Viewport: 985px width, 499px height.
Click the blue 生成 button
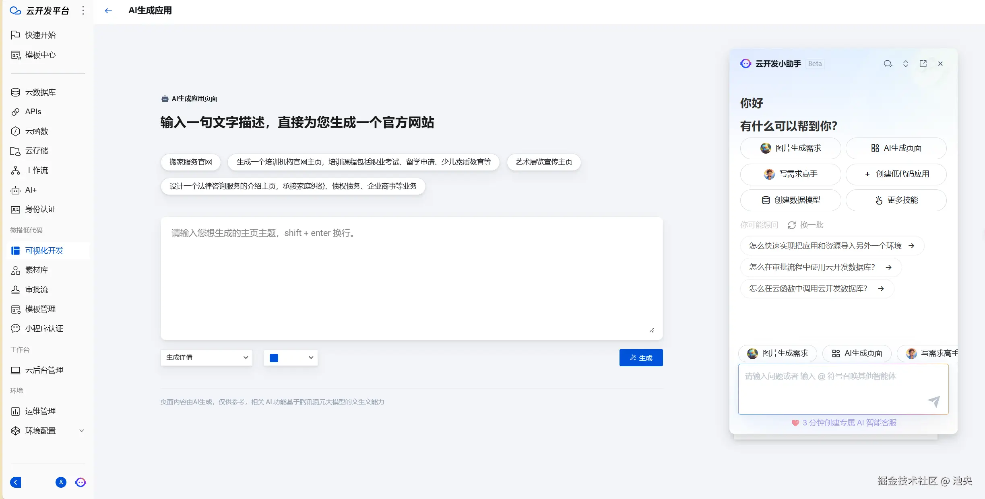(x=641, y=357)
